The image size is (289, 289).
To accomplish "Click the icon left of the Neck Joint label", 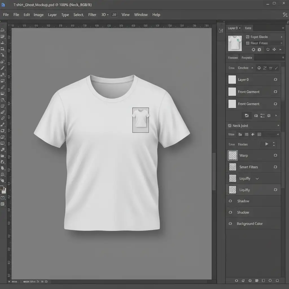I will pyautogui.click(x=229, y=126).
